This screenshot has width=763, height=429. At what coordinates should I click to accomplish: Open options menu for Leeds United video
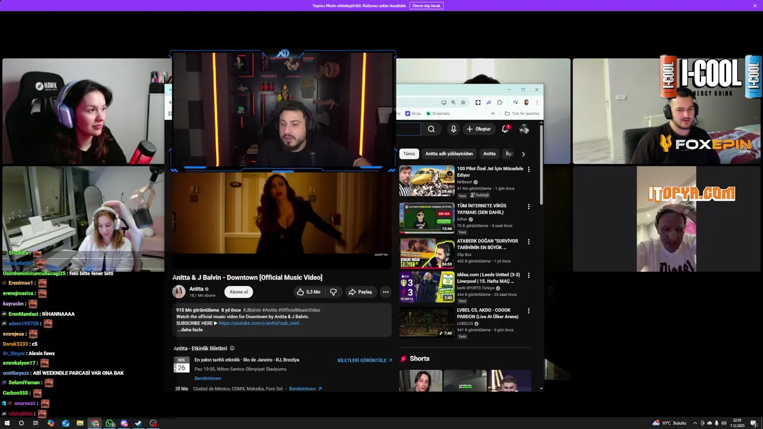tap(529, 275)
